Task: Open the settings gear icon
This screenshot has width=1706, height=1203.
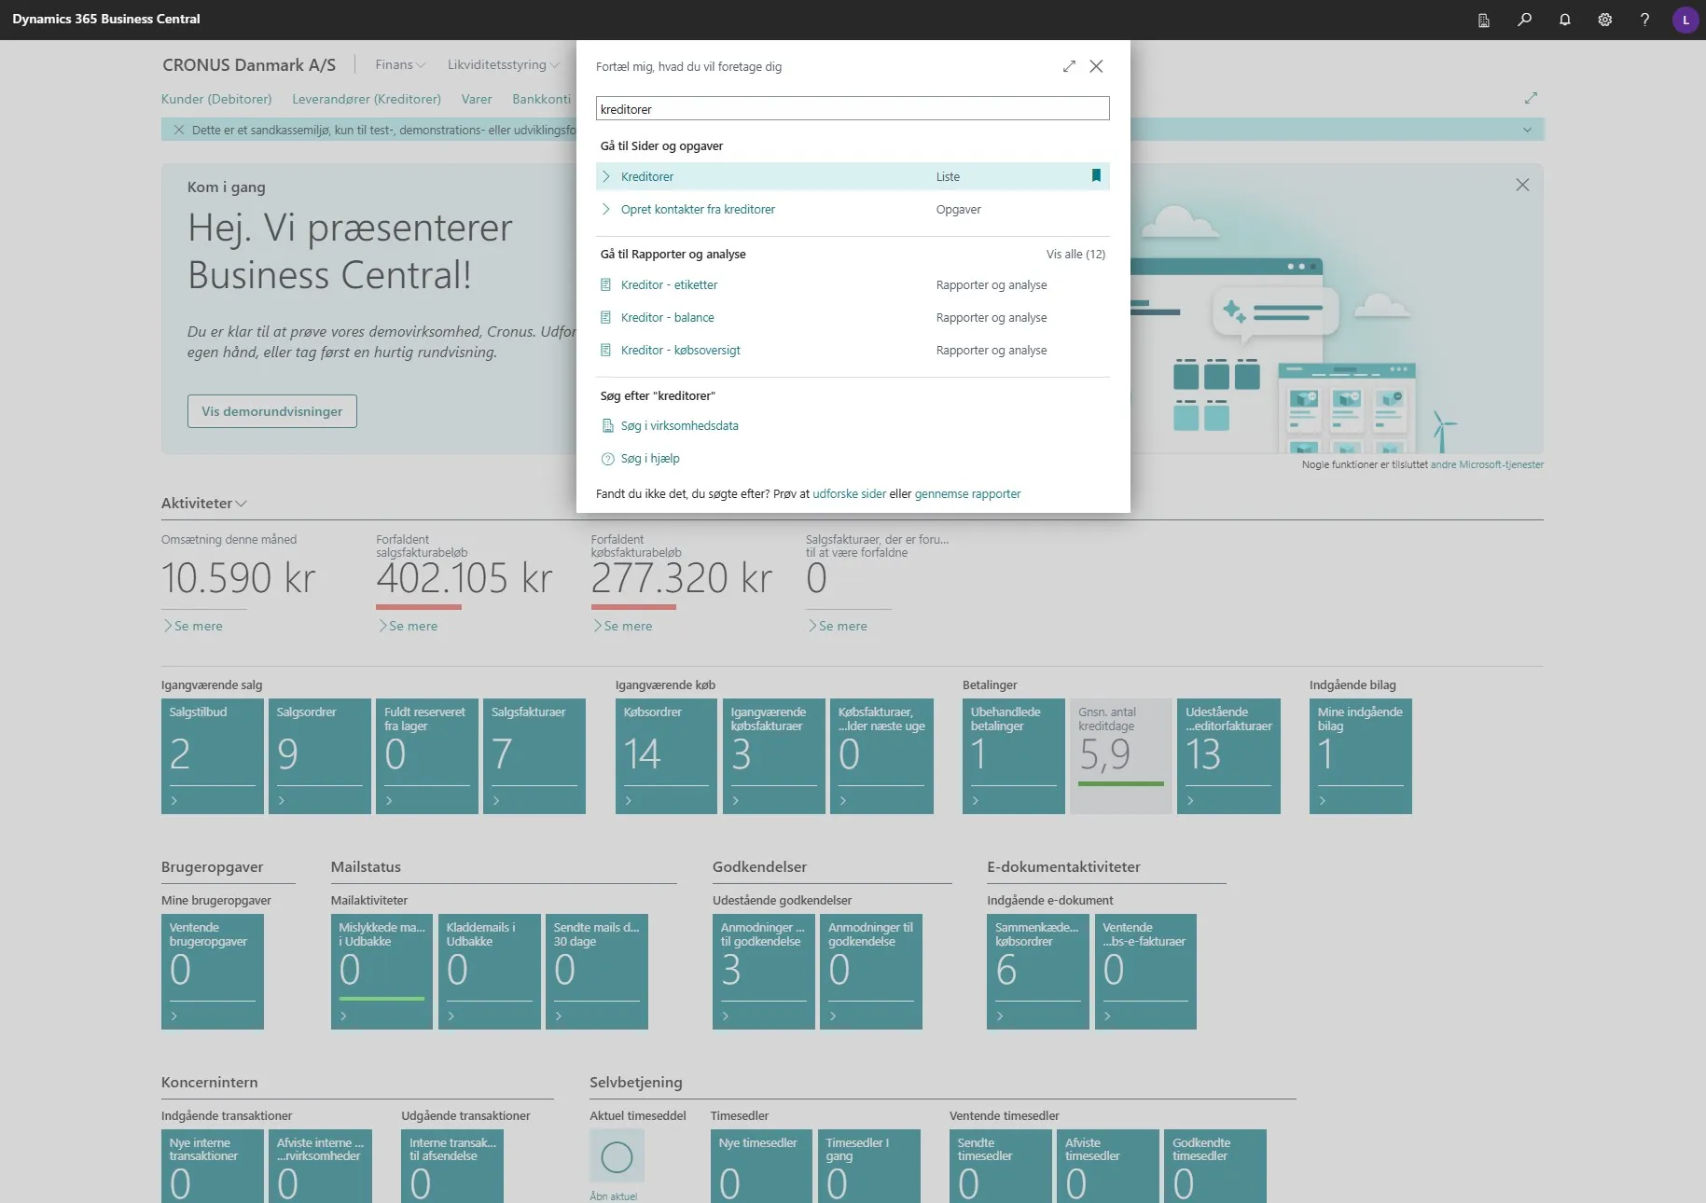Action: (x=1604, y=20)
